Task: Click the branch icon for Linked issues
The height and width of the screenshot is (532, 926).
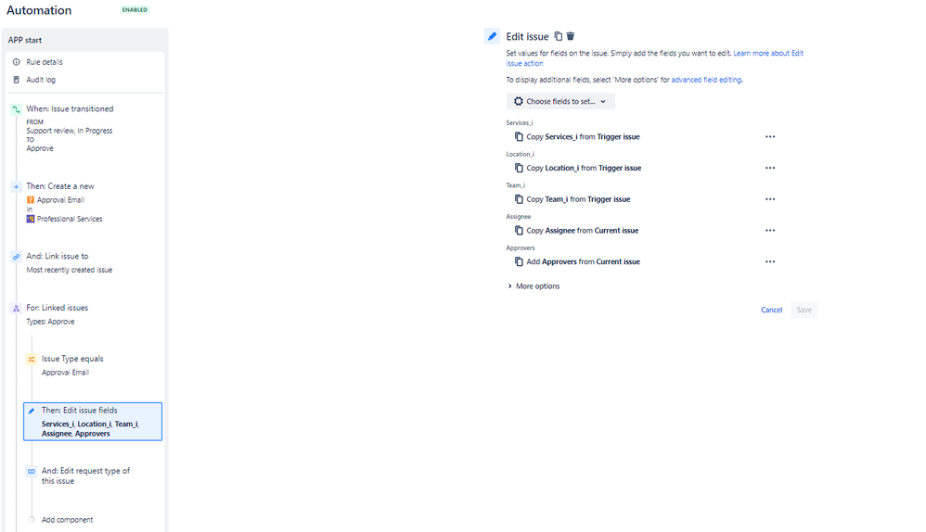Action: [17, 308]
